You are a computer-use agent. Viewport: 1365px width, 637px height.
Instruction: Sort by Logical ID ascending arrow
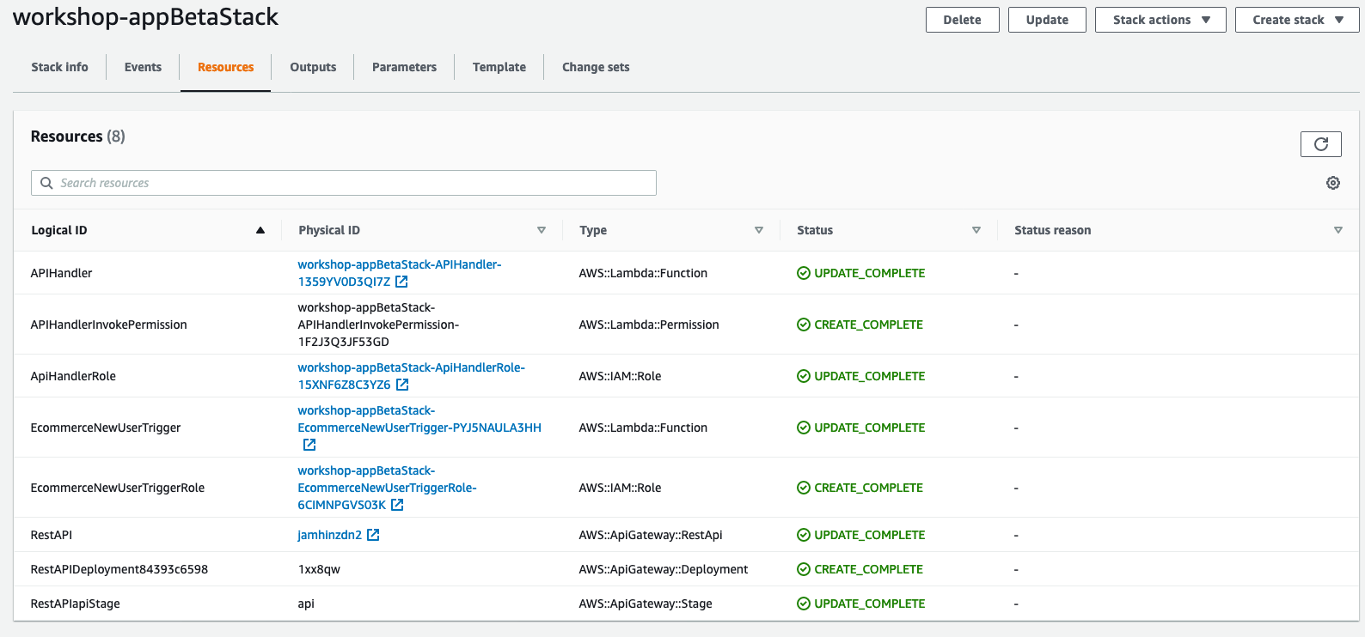(x=260, y=230)
